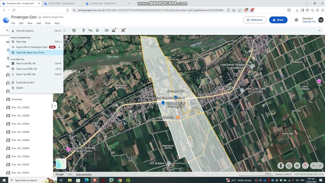Open Data attribution link
Screen dimensions: 325x183
(84, 174)
